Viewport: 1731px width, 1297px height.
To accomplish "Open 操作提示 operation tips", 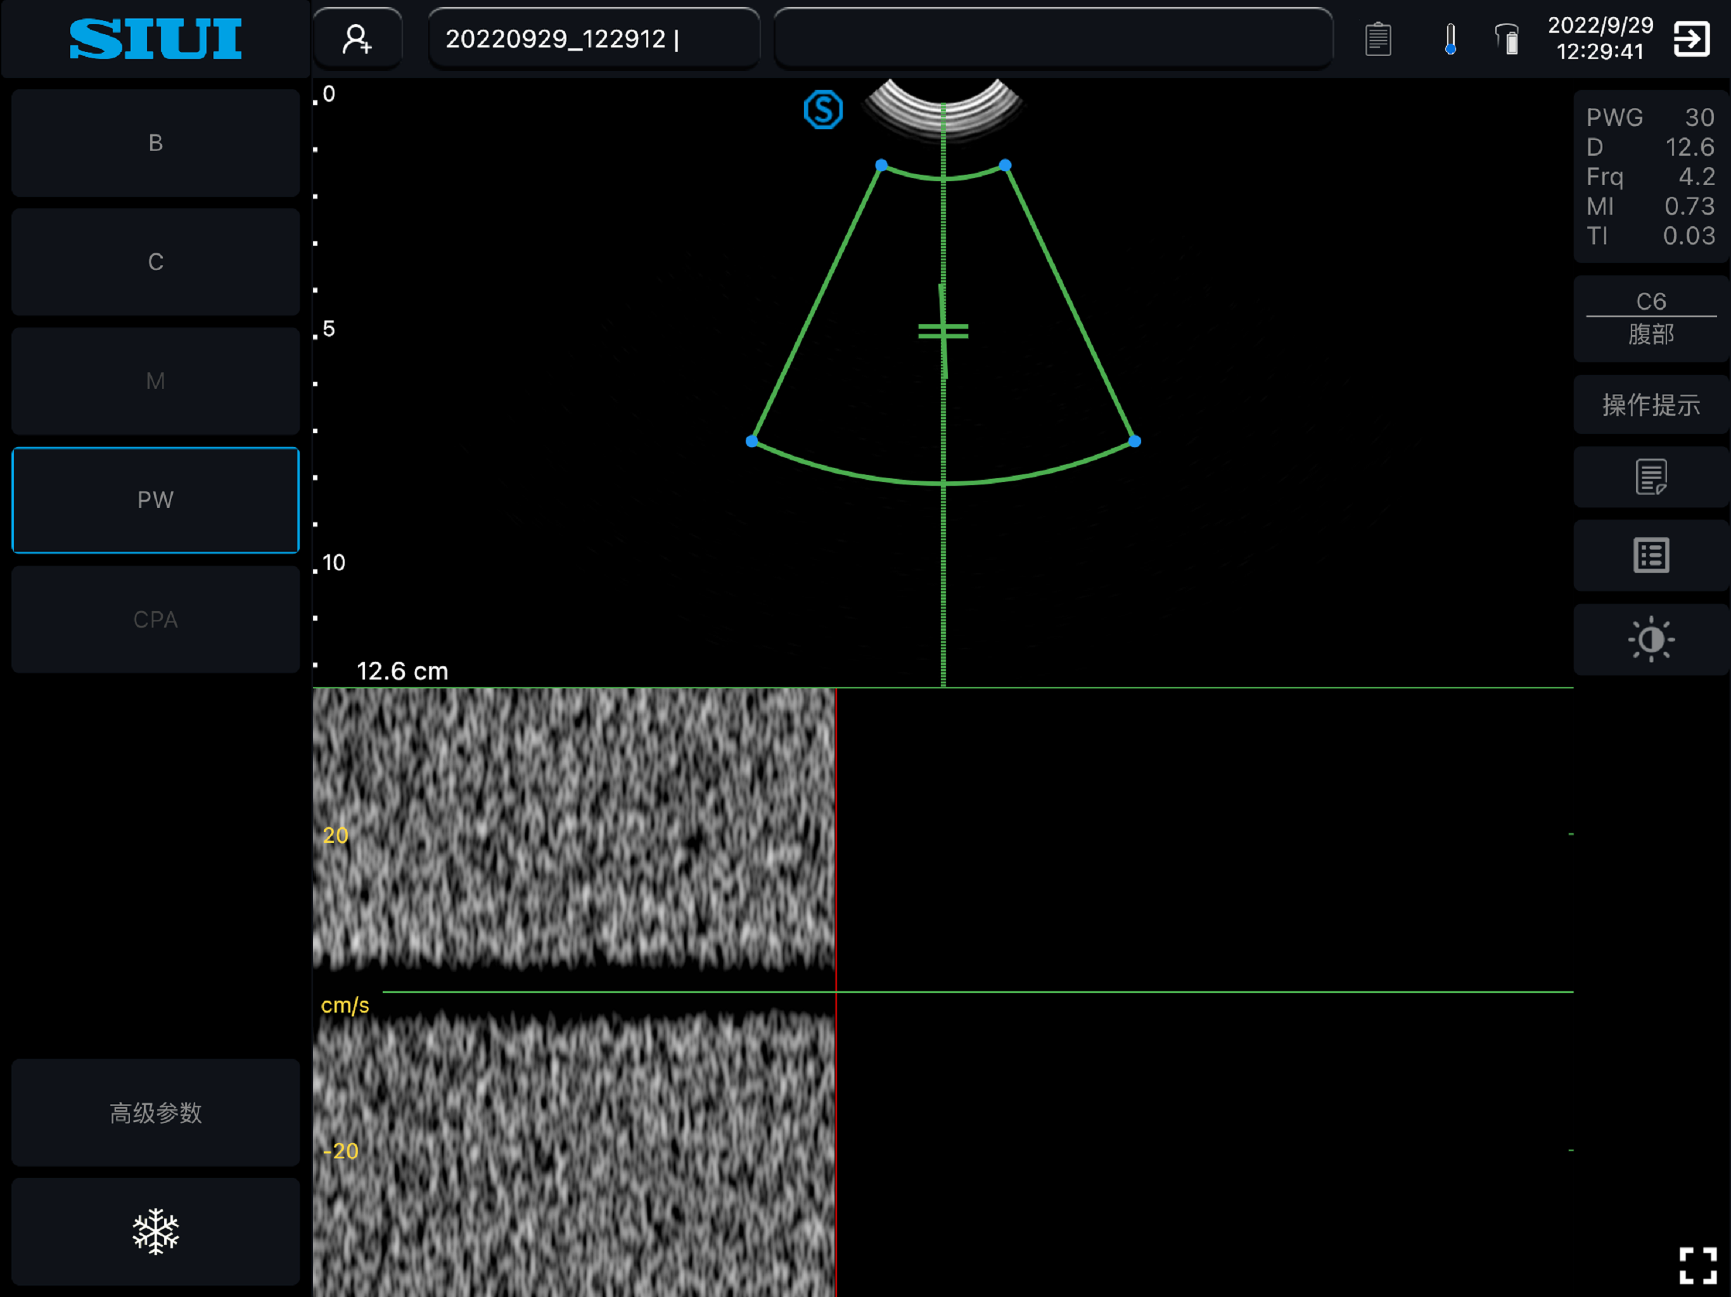I will 1651,405.
